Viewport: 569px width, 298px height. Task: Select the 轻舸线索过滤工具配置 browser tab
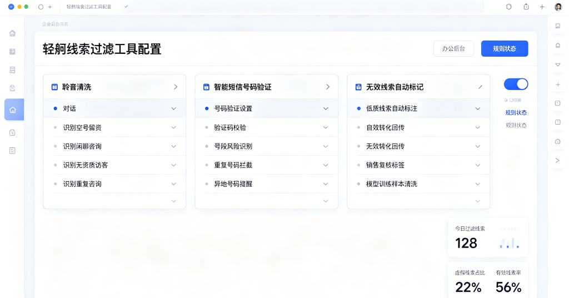point(89,7)
